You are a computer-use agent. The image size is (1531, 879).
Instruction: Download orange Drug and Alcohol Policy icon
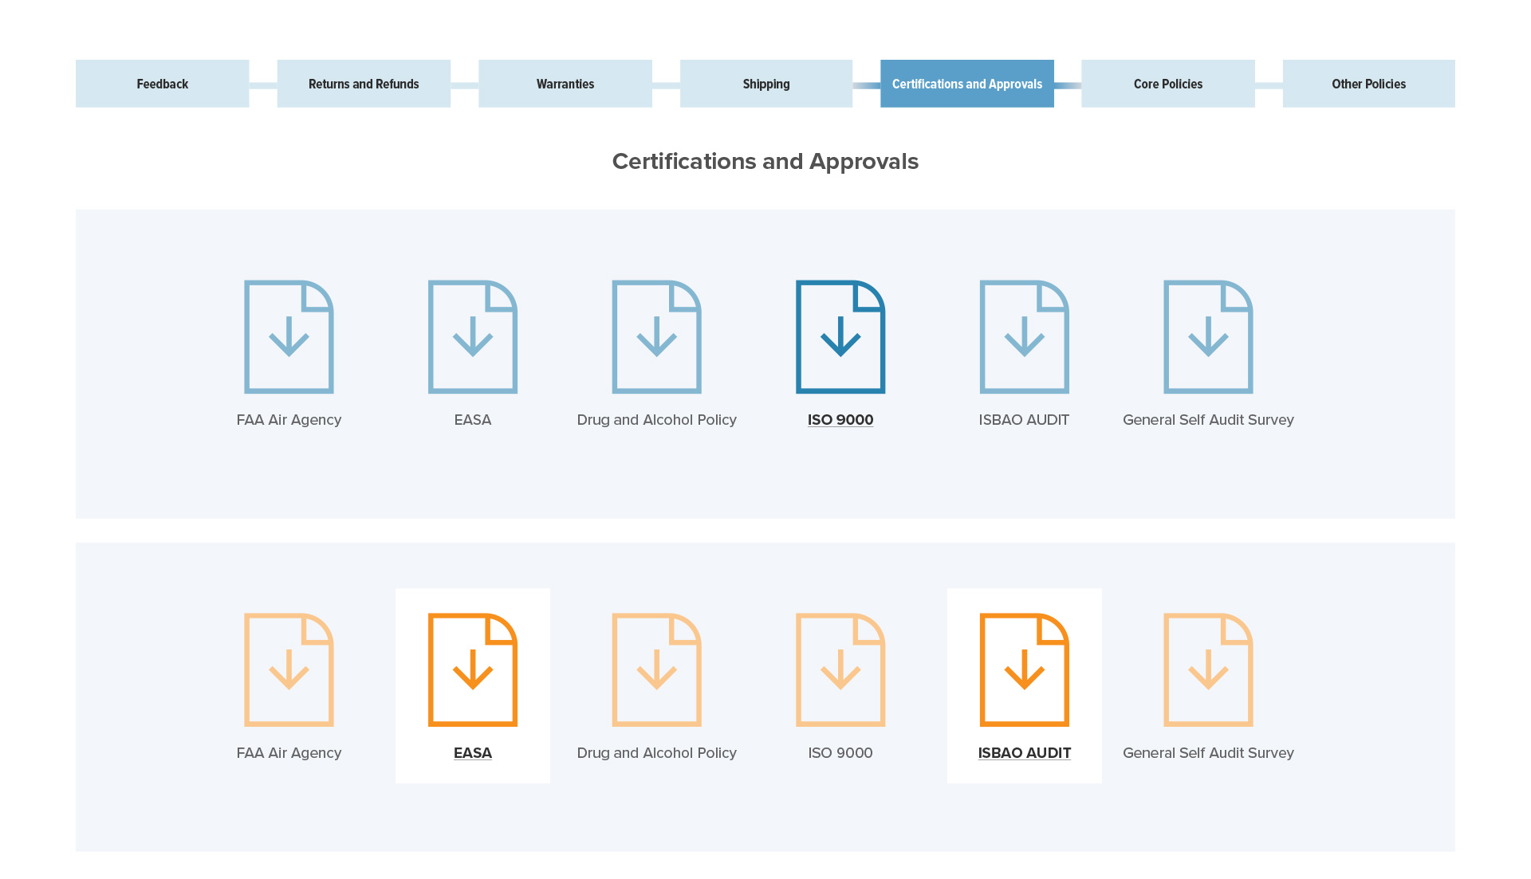[656, 669]
